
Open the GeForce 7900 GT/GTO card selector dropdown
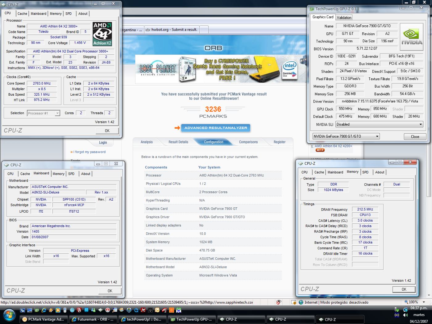(346, 136)
